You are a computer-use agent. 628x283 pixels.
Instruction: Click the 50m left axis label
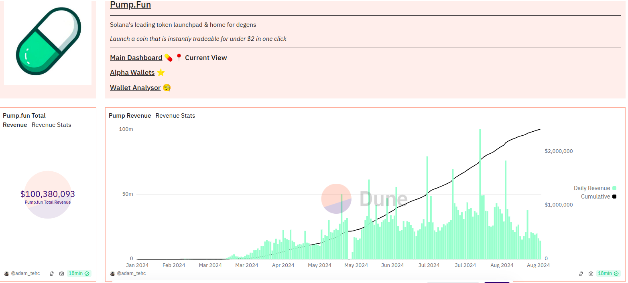[128, 194]
